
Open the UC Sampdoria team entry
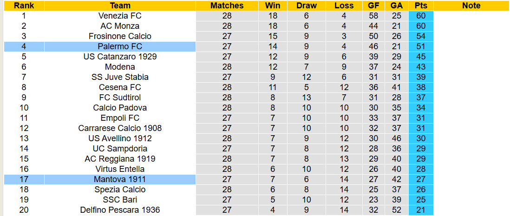pos(120,149)
